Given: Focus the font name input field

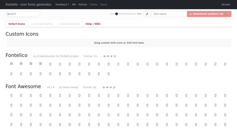Looking at the screenshot, I should [169, 14].
